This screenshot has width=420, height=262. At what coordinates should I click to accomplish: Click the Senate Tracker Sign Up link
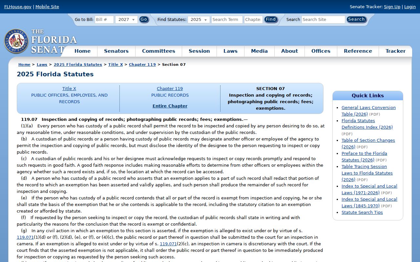tap(392, 7)
